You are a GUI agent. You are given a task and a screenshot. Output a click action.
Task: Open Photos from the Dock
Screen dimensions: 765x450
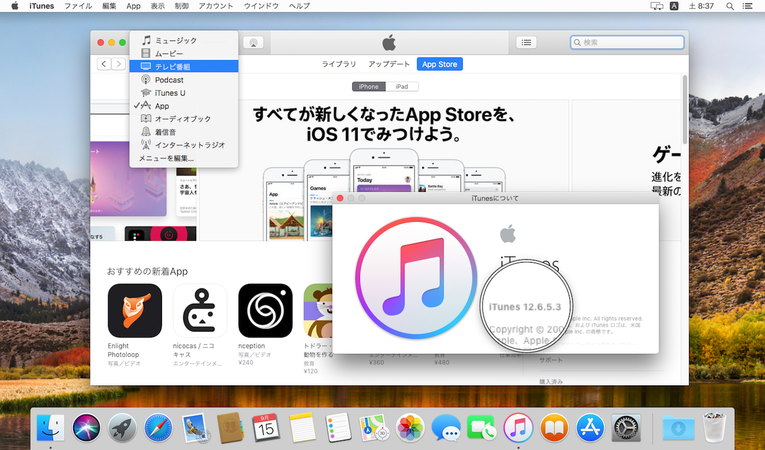pos(410,427)
